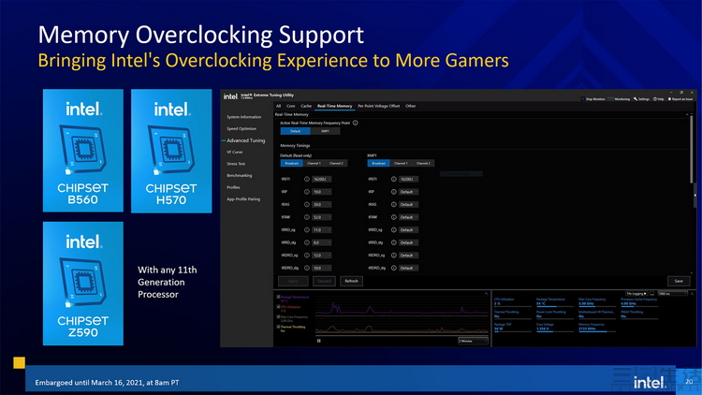Click the graph panel wrench icon

click(x=488, y=293)
